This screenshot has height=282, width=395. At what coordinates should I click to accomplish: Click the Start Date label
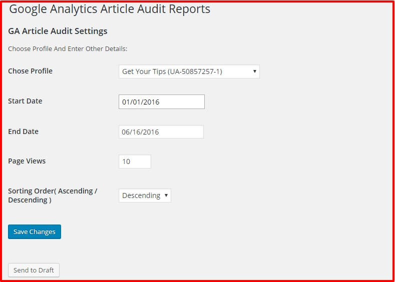[25, 101]
